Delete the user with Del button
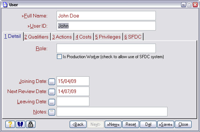 148,124
